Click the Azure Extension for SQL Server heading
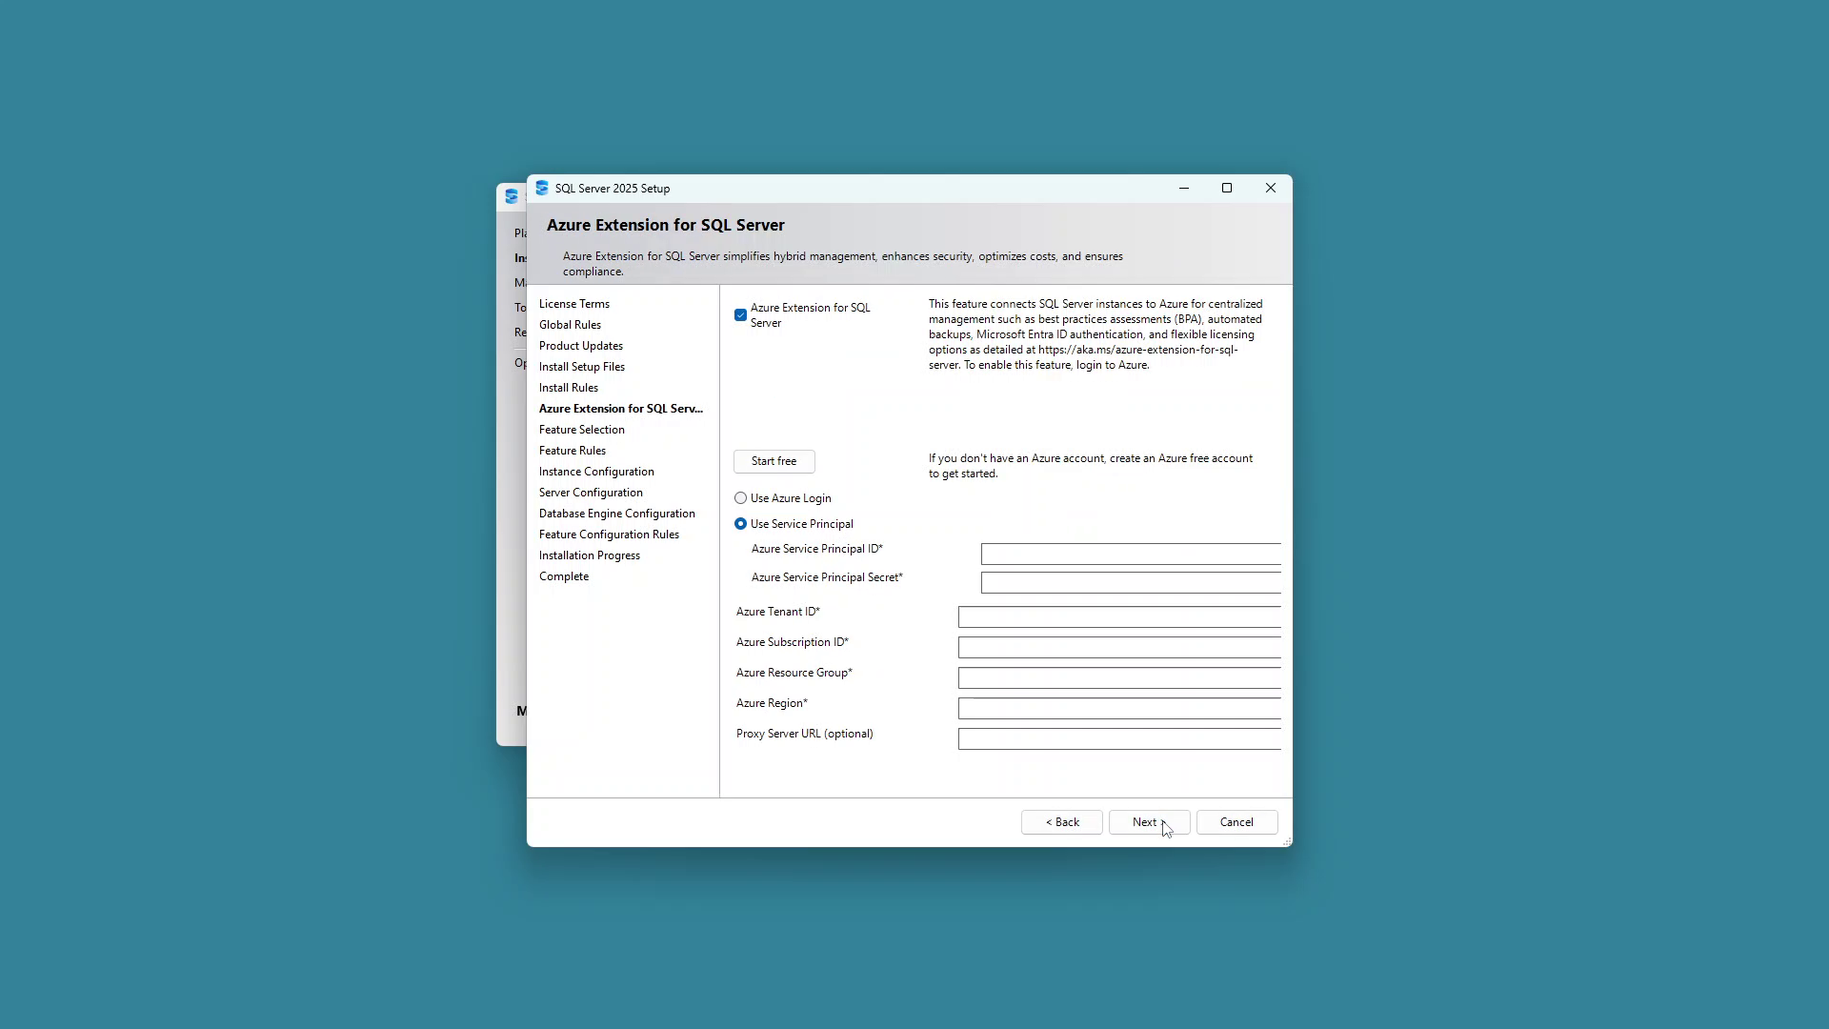1829x1029 pixels. tap(666, 225)
